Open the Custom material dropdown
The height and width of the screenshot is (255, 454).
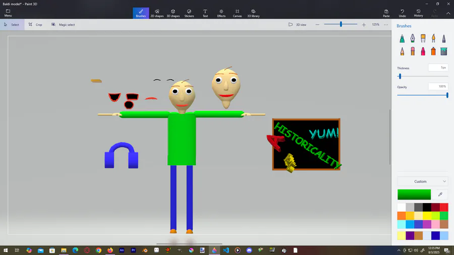click(x=422, y=181)
